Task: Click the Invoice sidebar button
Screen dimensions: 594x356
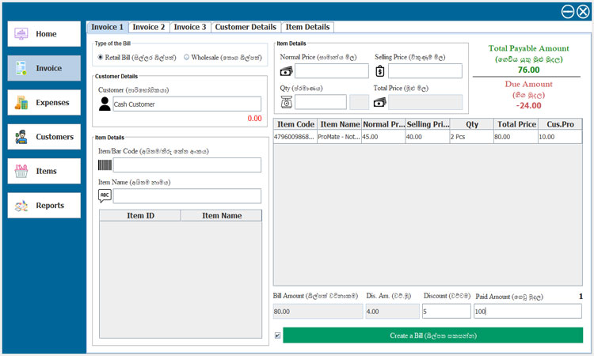Action: pos(44,68)
